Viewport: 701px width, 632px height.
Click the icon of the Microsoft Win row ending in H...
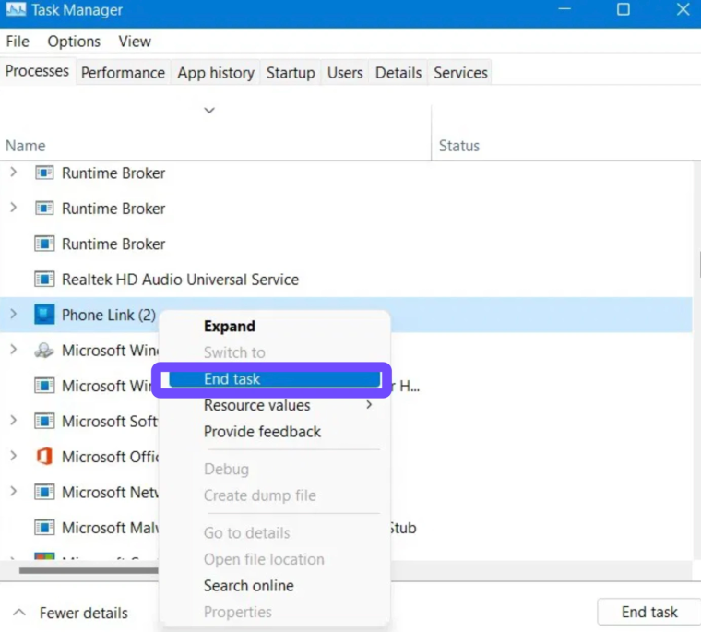click(44, 386)
